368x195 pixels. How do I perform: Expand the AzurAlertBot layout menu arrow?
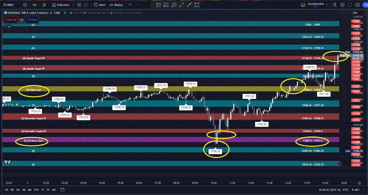point(327,5)
